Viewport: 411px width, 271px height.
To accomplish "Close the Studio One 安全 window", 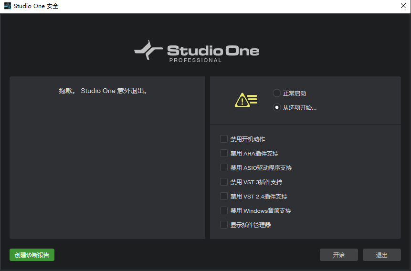I will click(x=403, y=6).
